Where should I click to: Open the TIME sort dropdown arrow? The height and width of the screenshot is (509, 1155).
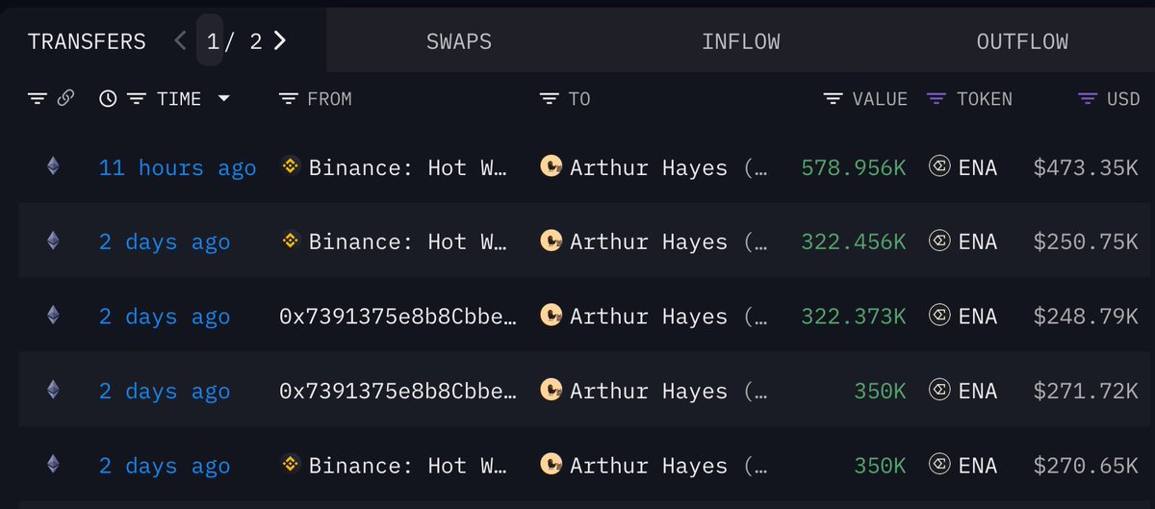click(223, 98)
